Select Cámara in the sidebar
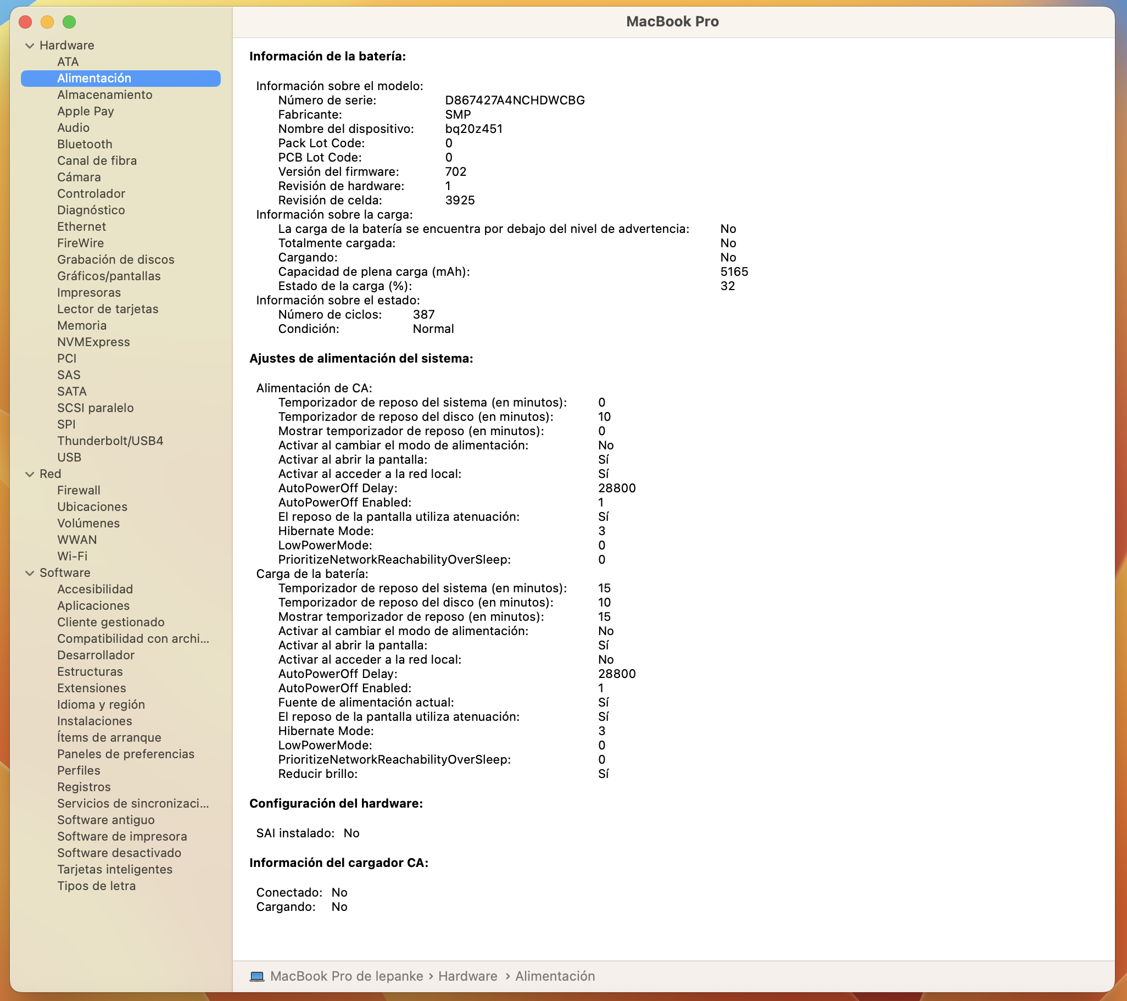Screen dimensions: 1127x1001 79,177
